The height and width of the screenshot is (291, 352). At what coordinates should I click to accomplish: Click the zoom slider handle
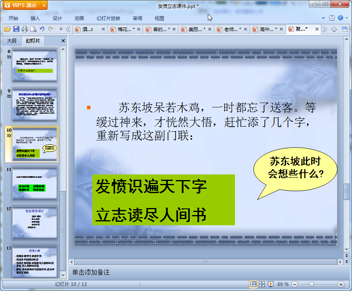(312, 284)
